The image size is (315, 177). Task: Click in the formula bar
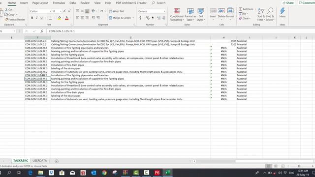(x=181, y=31)
